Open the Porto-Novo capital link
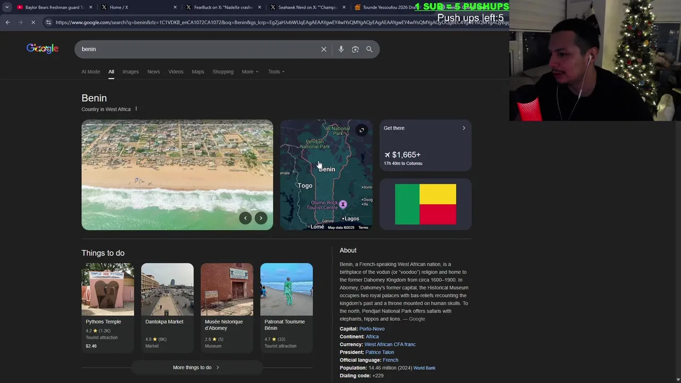The height and width of the screenshot is (383, 681). point(372,329)
